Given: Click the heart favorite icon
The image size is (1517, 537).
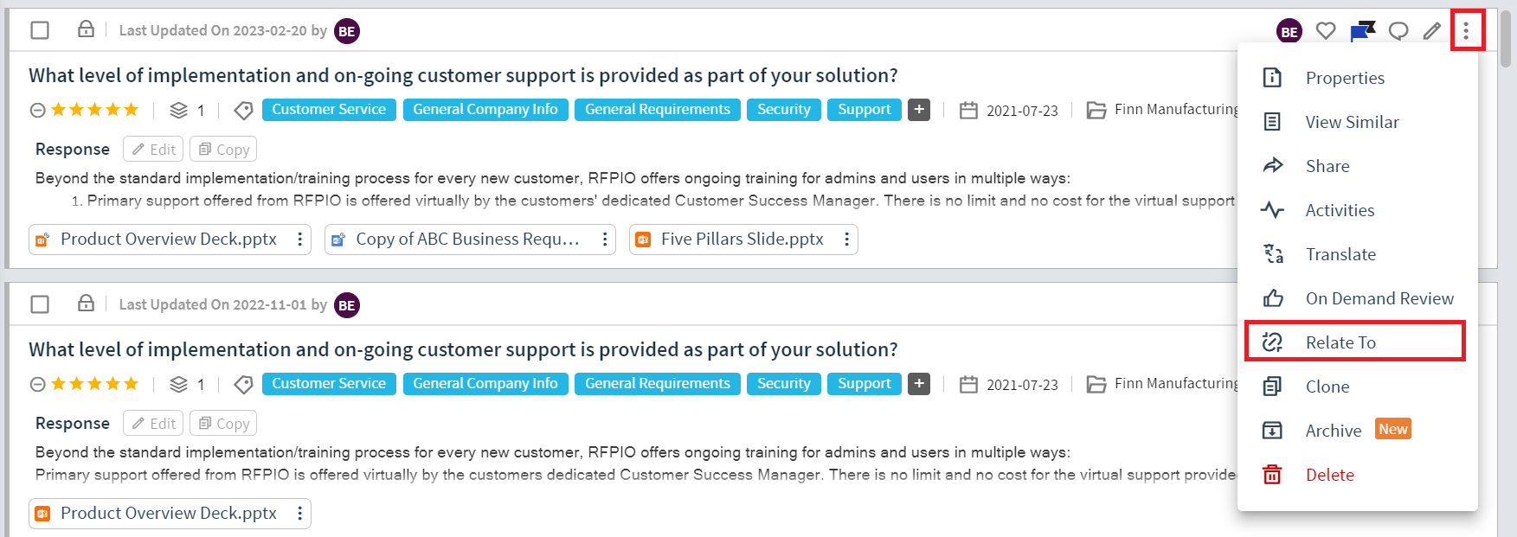Looking at the screenshot, I should pos(1325,31).
